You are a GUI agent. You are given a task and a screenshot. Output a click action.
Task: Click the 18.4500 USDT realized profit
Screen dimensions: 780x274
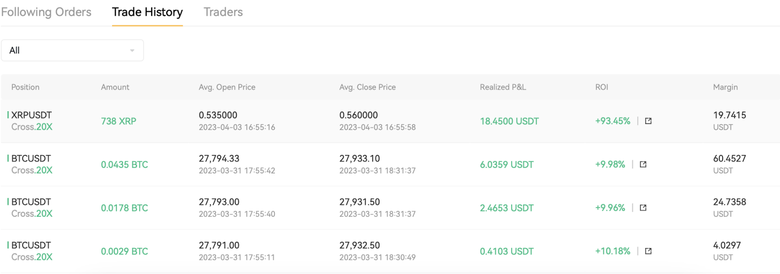(509, 121)
